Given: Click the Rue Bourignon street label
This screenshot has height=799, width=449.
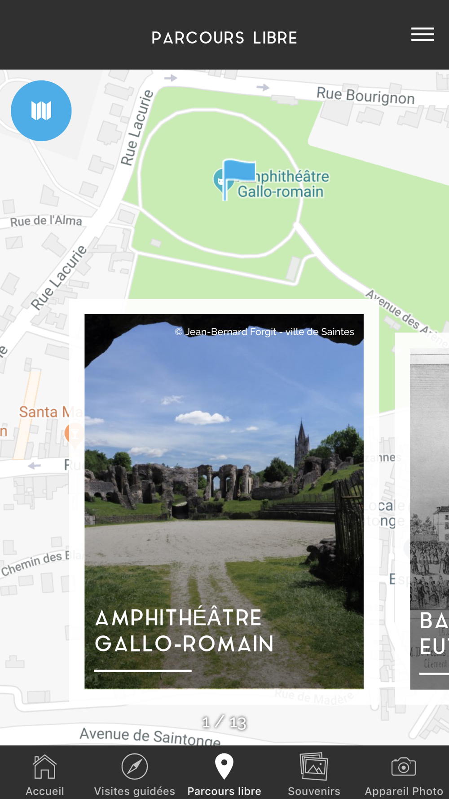Looking at the screenshot, I should [365, 96].
